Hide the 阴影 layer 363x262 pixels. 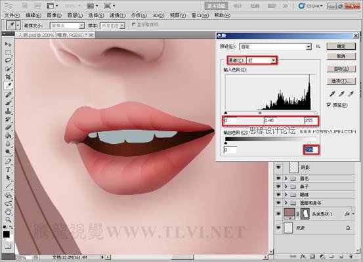click(278, 167)
